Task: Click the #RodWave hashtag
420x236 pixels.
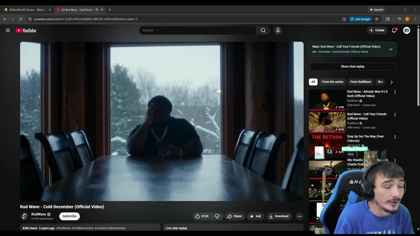Action: coord(63,228)
